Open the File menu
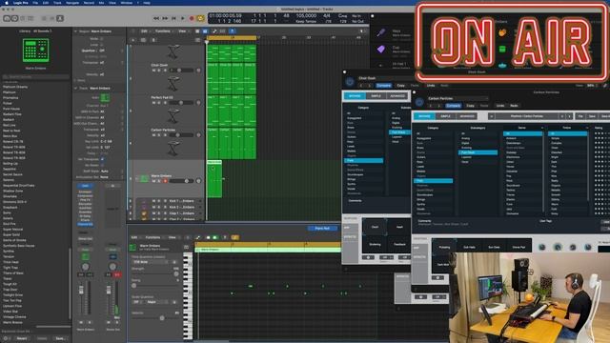 [35, 3]
